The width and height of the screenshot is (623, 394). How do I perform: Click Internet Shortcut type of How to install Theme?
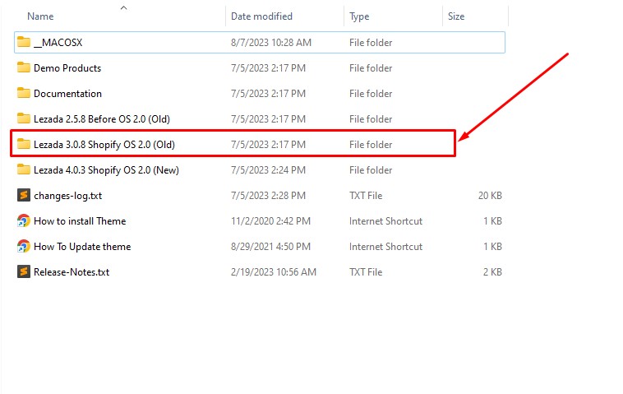pos(385,221)
